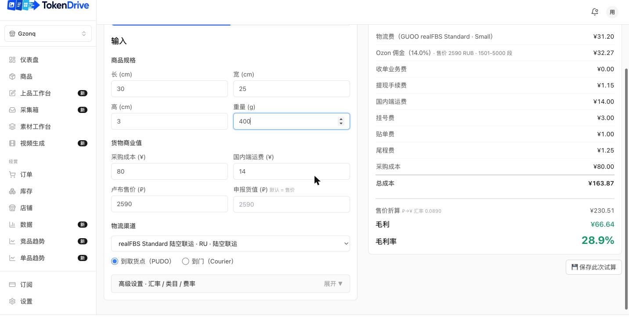Open the TokenDrive logo home link

tap(48, 5)
